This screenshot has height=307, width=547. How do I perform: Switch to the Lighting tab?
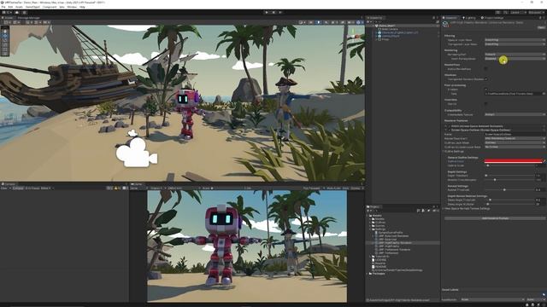[x=469, y=18]
